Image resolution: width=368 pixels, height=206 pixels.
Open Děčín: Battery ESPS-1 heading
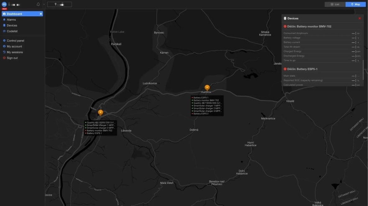[302, 69]
